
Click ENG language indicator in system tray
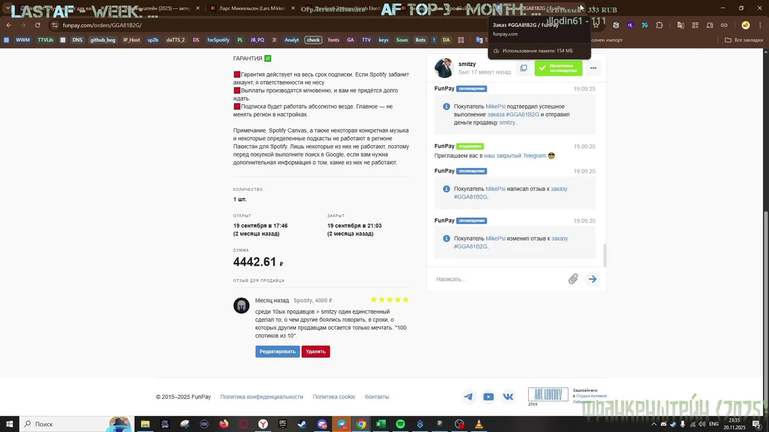714,424
